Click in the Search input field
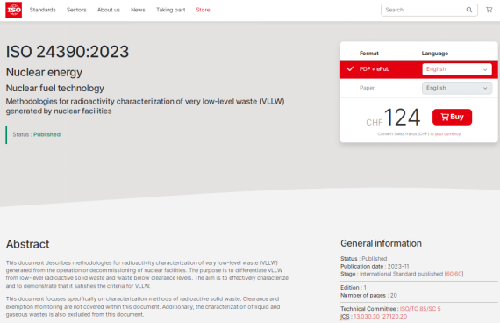 (x=424, y=10)
